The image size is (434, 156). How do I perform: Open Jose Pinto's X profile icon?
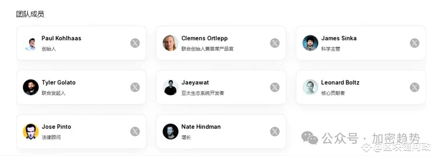click(135, 131)
